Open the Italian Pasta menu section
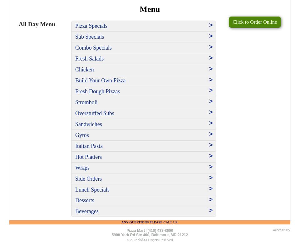Viewport: 295px width, 244px height. pos(89,146)
